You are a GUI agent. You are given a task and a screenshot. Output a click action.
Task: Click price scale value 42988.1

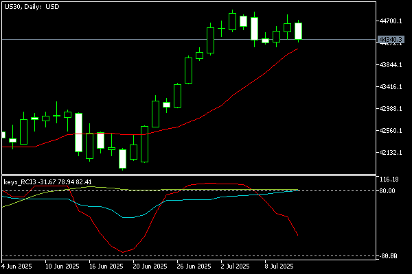[391, 108]
